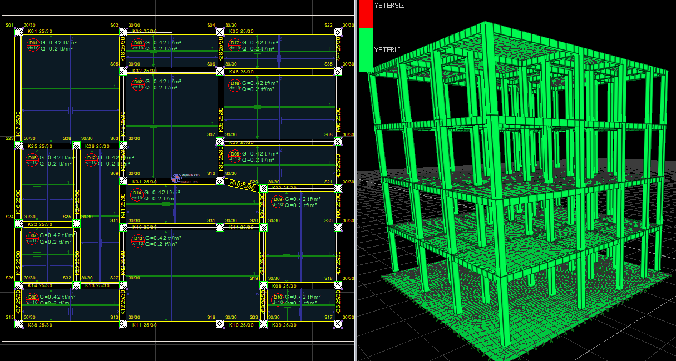
Task: Select column name label S15
Action: (9, 317)
